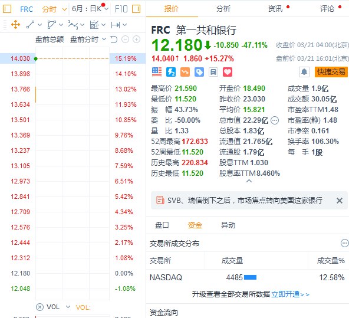This screenshot has width=349, height=318.
Task: Open the SVB 瑞信 news headline
Action: (245, 200)
